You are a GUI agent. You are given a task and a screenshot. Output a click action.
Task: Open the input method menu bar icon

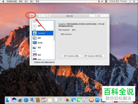106,1
